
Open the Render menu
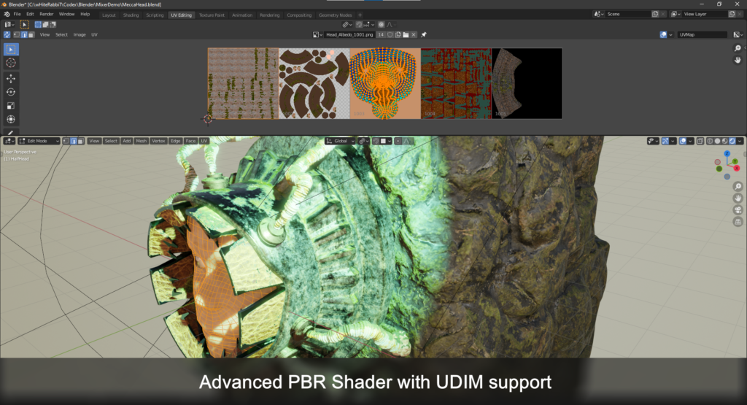(x=46, y=15)
